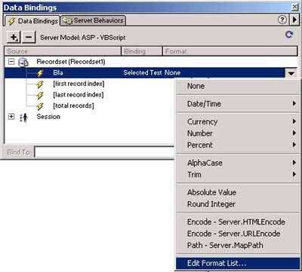
Task: Choose Path - Server.MapPath
Action: (238, 246)
